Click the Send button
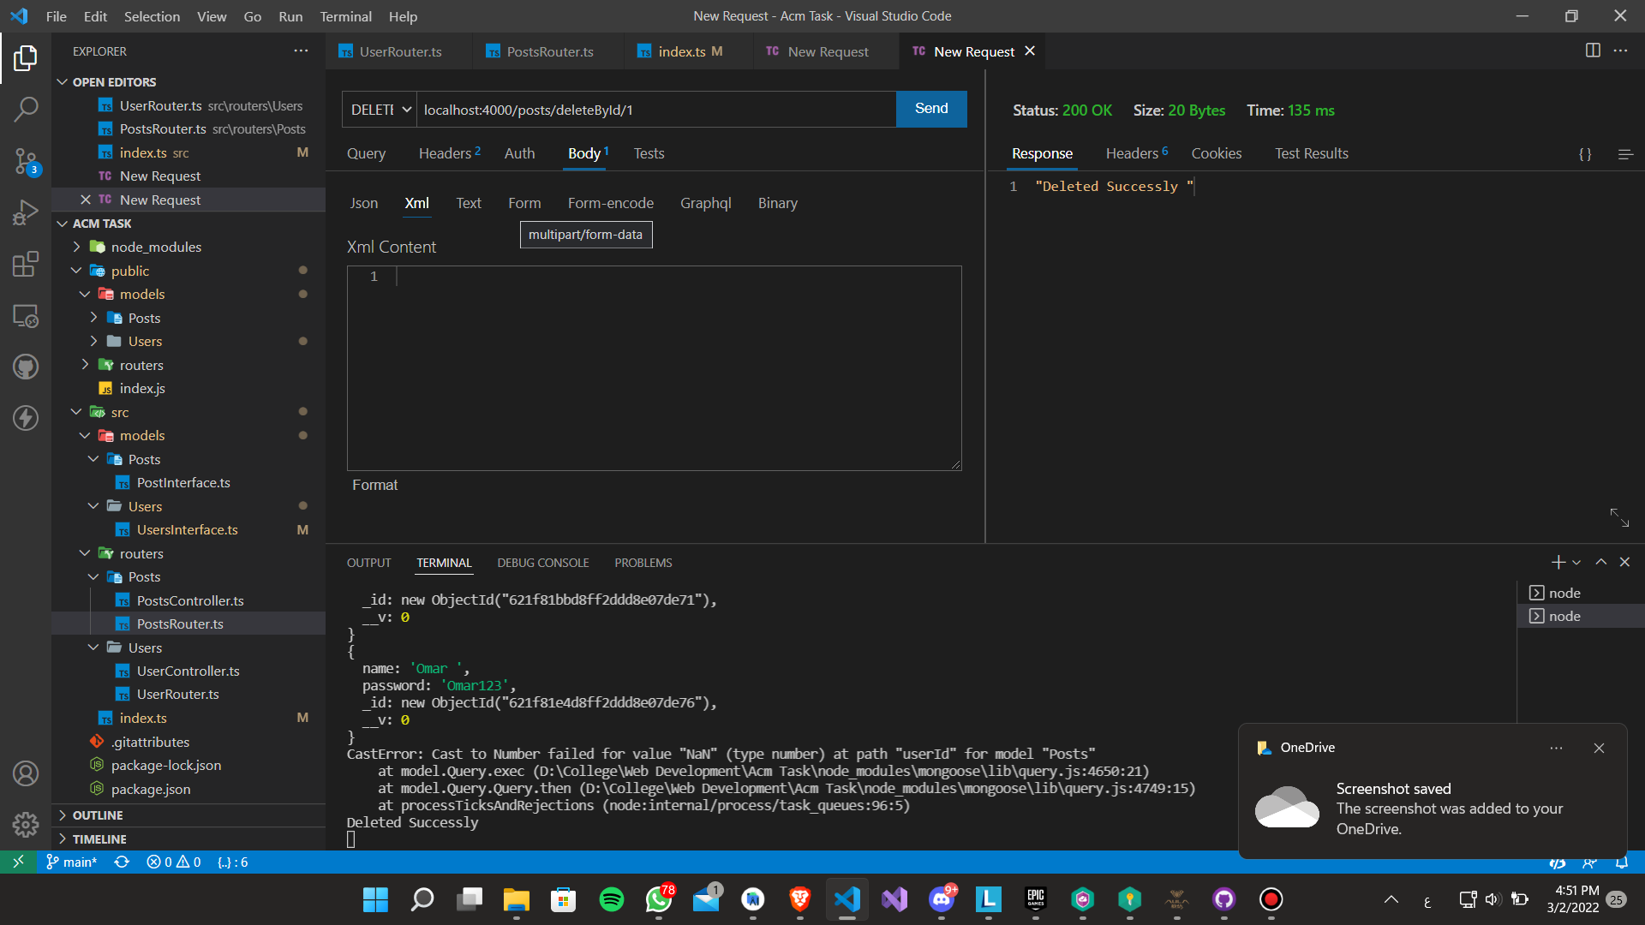This screenshot has width=1645, height=925. 931,109
